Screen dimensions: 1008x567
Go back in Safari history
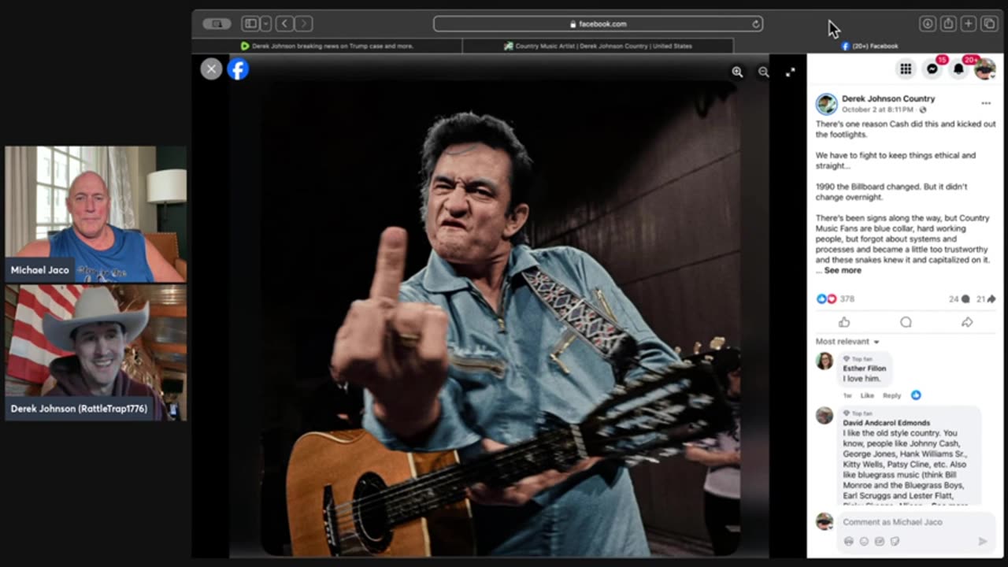pos(284,24)
